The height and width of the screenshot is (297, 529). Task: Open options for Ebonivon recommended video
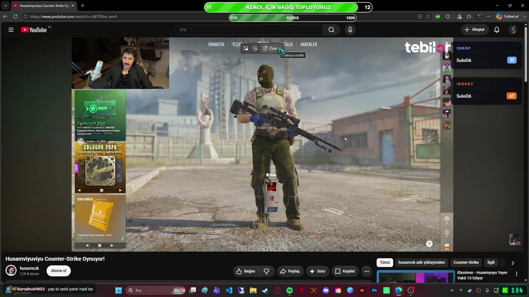[x=516, y=273]
